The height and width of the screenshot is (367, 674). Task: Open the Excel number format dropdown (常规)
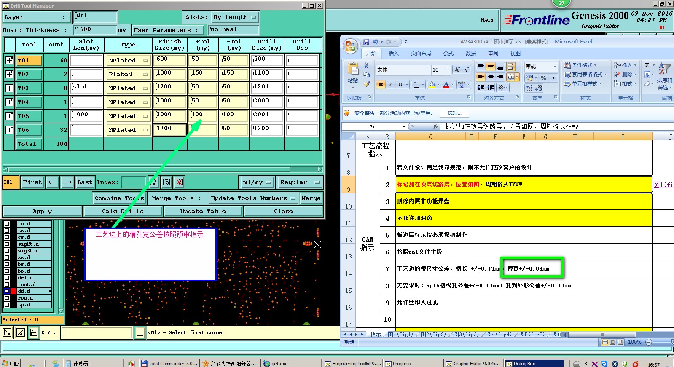pos(555,67)
